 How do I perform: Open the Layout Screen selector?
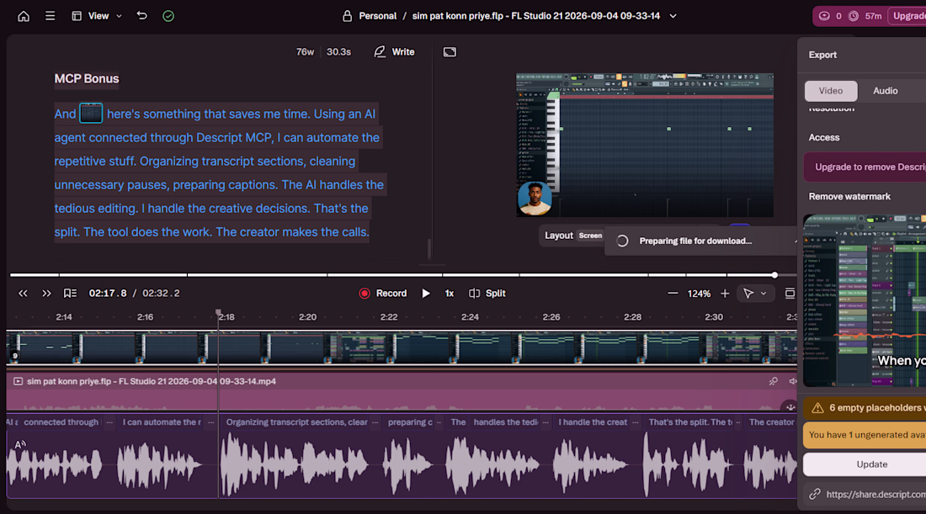tap(573, 236)
